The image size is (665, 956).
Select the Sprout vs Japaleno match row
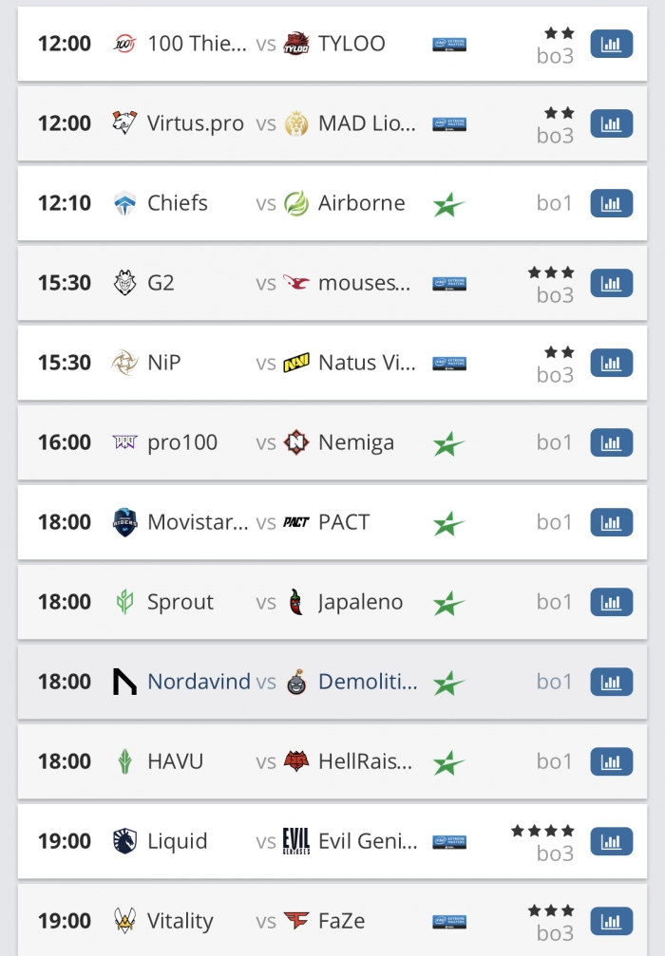pos(332,603)
